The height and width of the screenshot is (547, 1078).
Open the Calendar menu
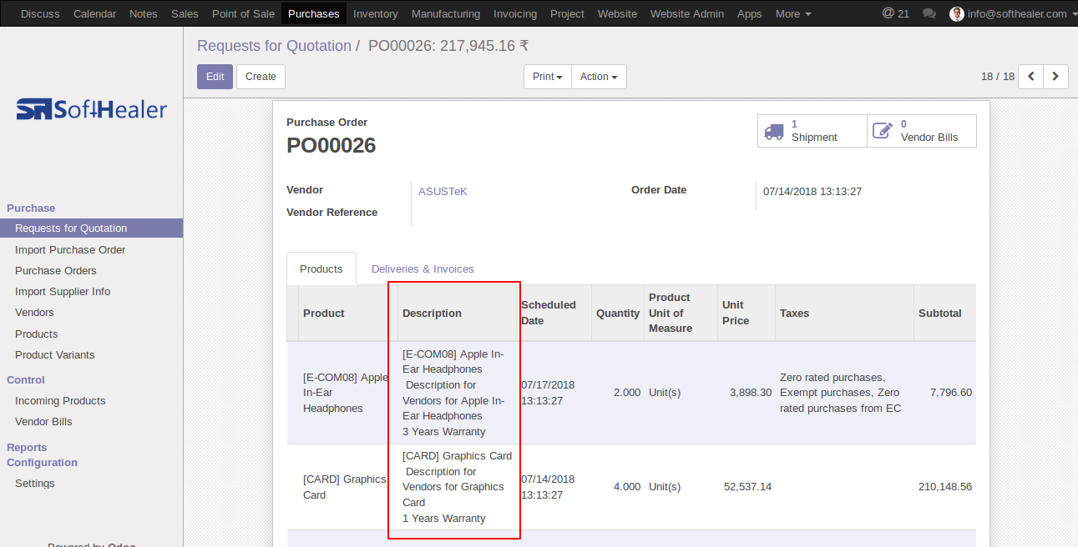tap(94, 14)
